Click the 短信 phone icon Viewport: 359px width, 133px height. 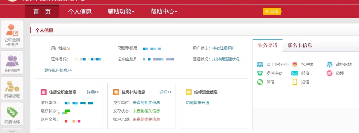(295, 82)
